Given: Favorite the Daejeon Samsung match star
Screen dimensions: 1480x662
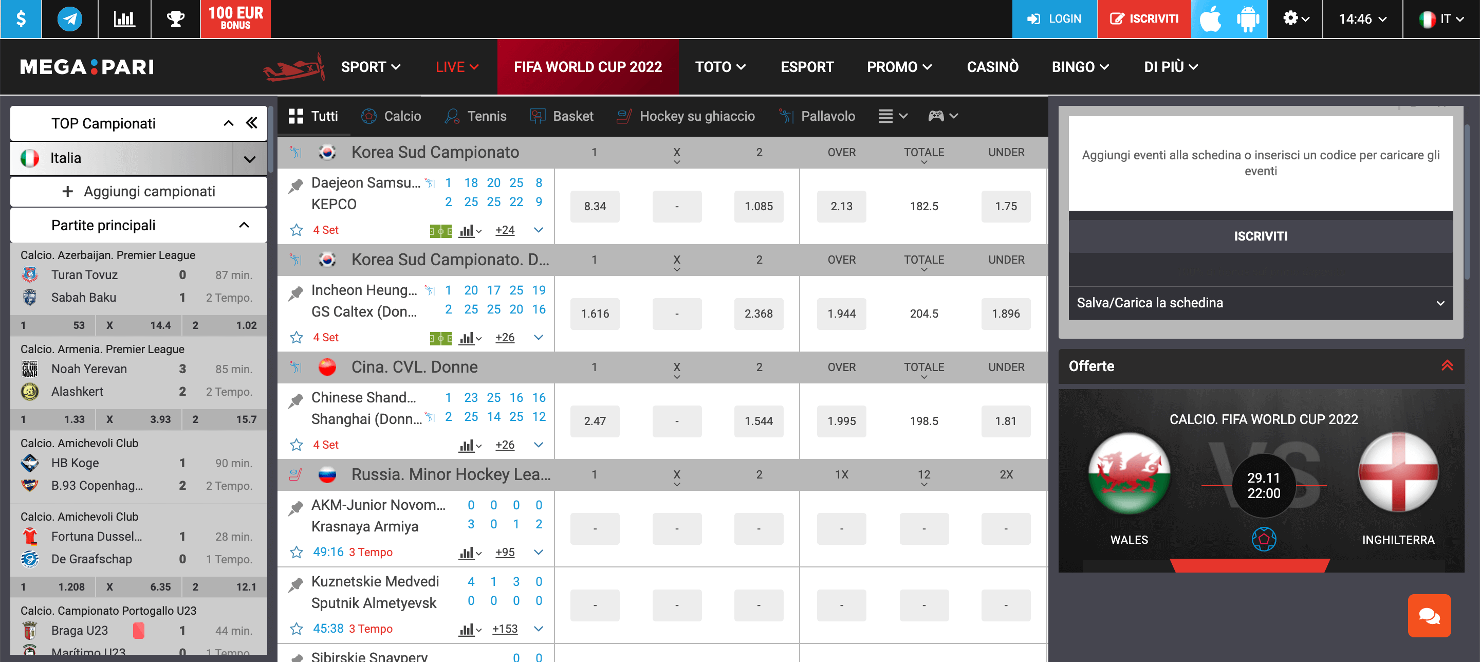Looking at the screenshot, I should coord(297,230).
